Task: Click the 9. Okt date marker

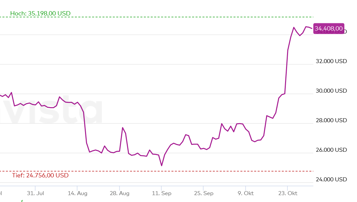Action: pyautogui.click(x=245, y=193)
